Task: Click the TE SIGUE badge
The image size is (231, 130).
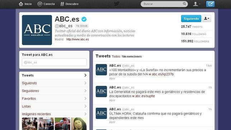Action: 82,26
